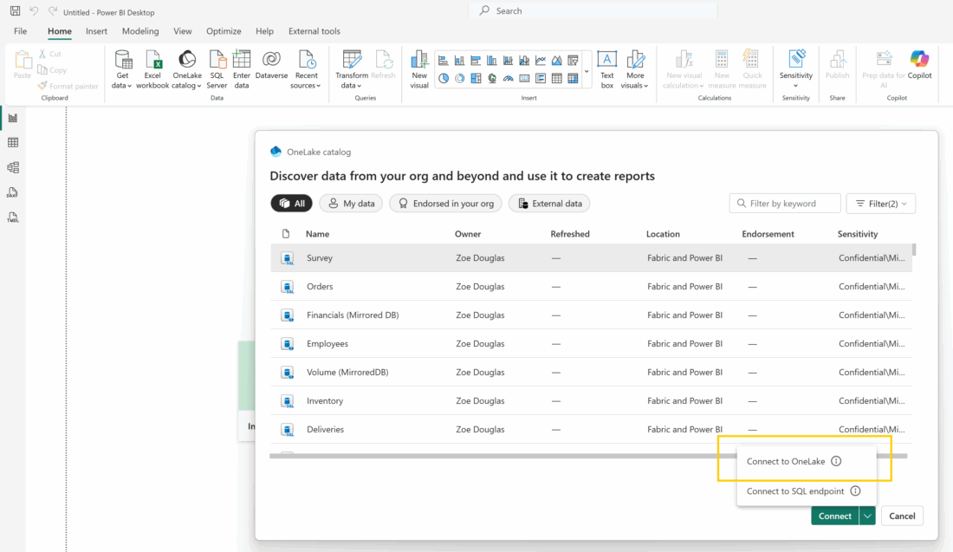Select the Format painter tool
Image resolution: width=953 pixels, height=552 pixels.
(68, 86)
